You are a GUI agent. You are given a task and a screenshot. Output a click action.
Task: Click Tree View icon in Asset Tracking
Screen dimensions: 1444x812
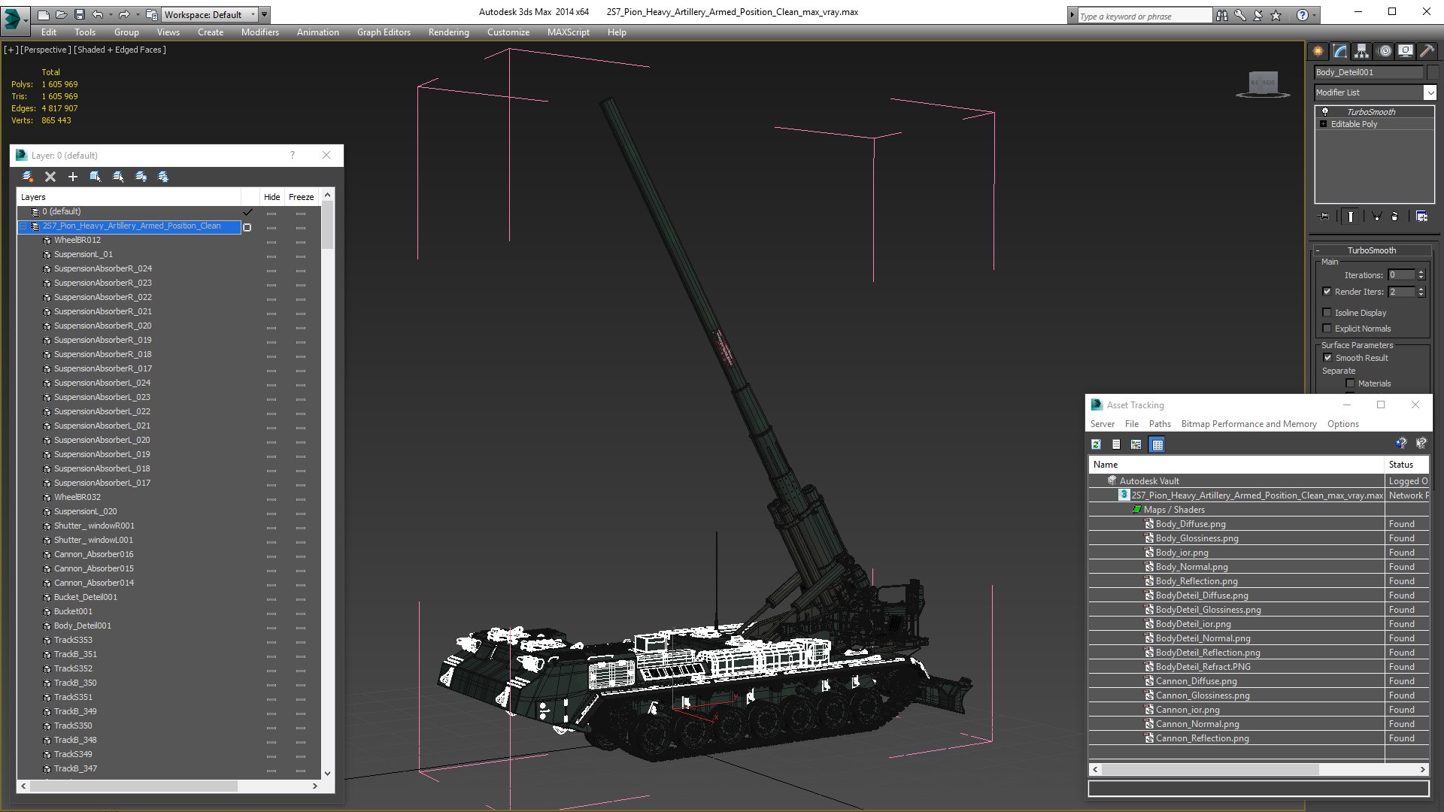(x=1136, y=444)
